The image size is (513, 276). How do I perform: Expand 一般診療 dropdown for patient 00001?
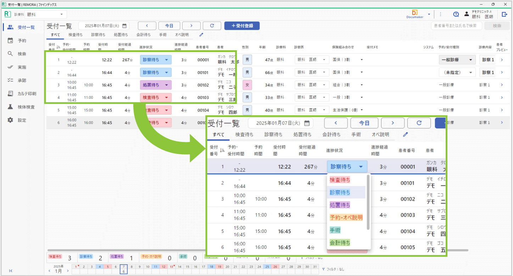point(470,60)
